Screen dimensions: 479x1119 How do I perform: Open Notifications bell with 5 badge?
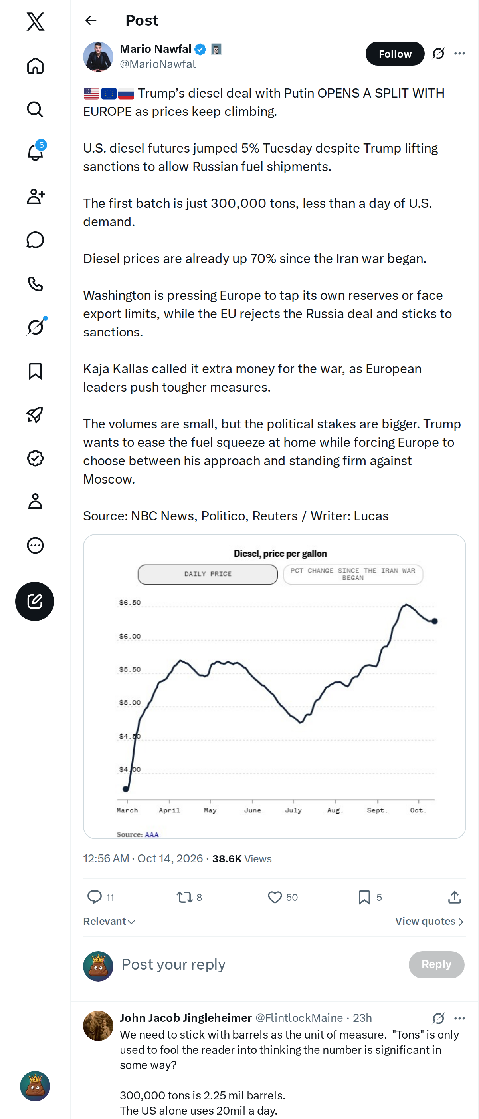(35, 153)
